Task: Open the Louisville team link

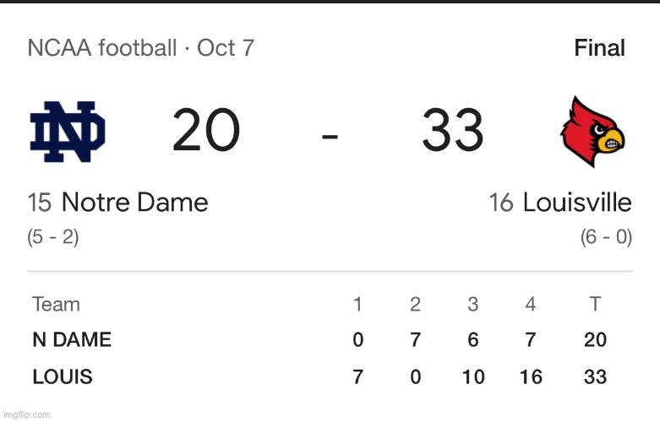Action: pos(576,203)
